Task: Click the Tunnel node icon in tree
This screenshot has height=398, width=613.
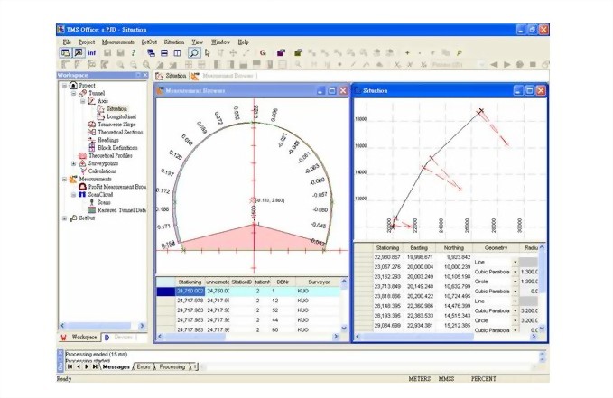Action: 82,93
